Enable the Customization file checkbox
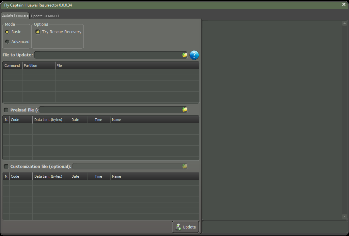349x236 pixels. click(6, 167)
